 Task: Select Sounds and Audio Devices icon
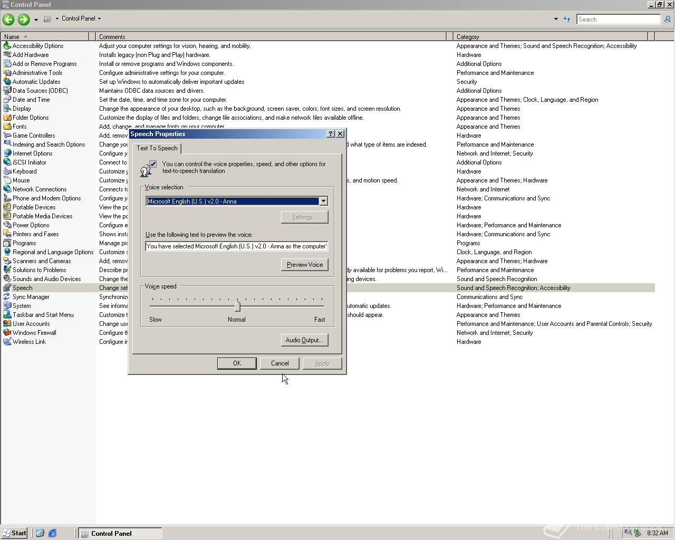(7, 279)
